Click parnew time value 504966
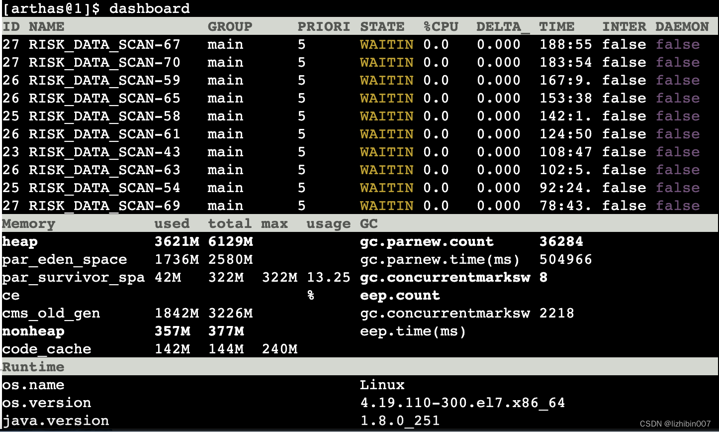719x432 pixels. 566,259
